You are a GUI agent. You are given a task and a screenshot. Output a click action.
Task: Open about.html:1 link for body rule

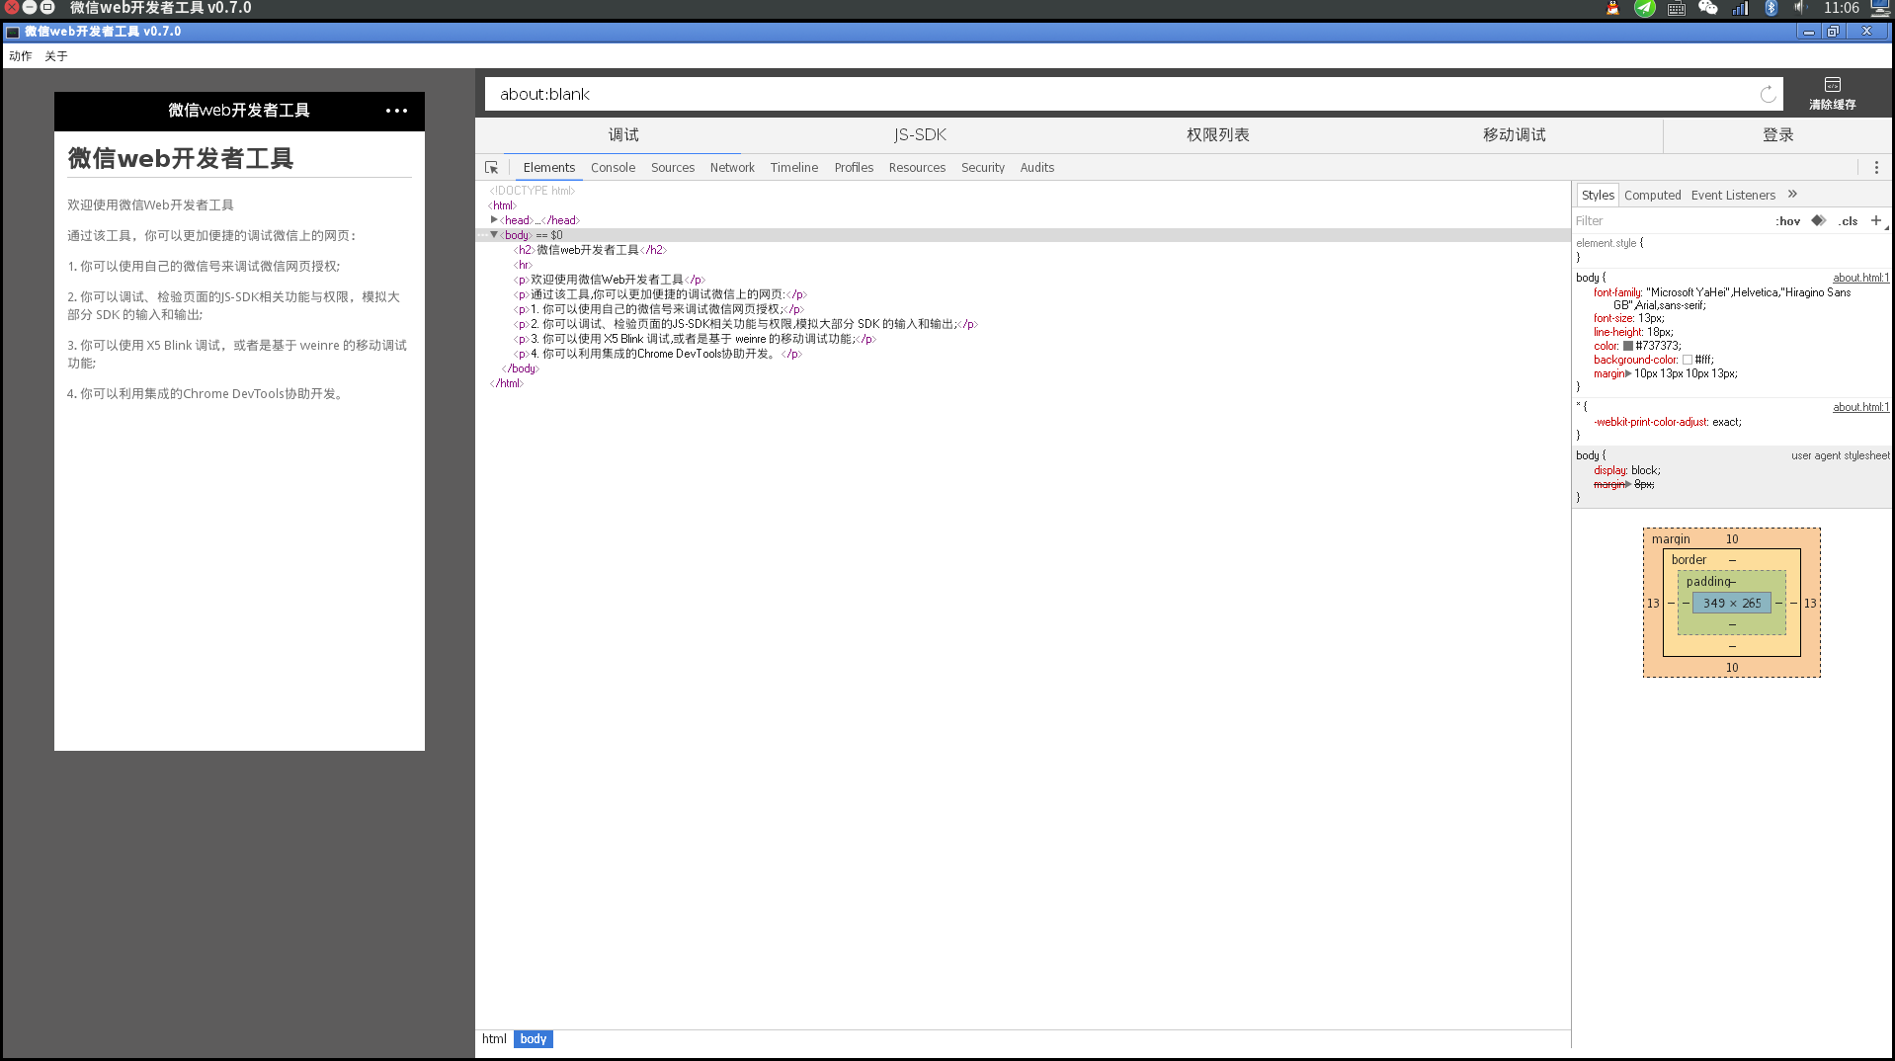pos(1860,278)
